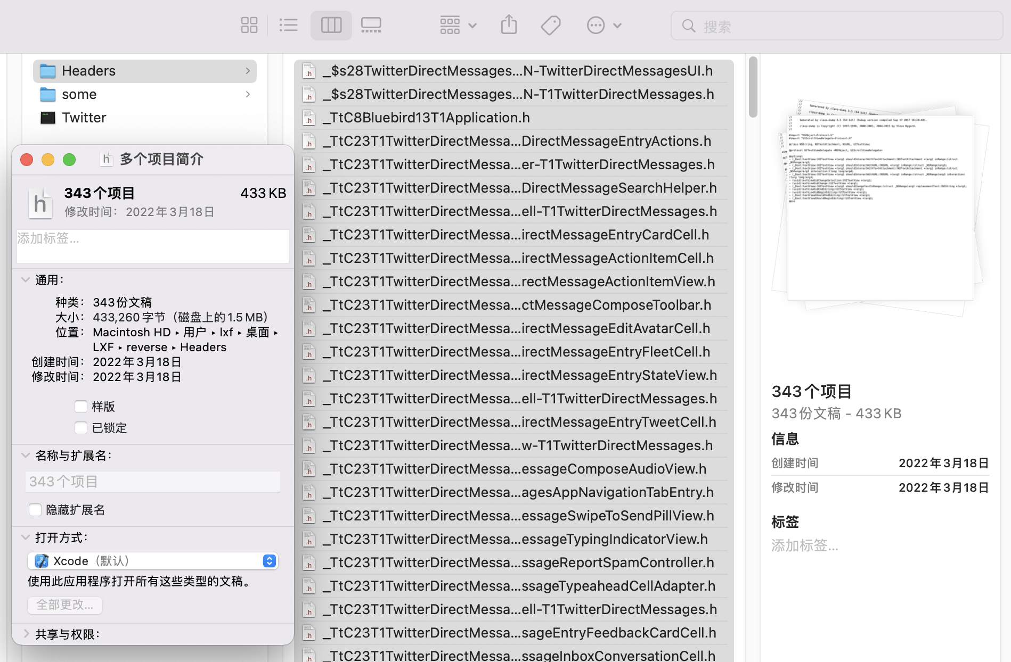
Task: Click the 全部更改 button
Action: pos(65,605)
